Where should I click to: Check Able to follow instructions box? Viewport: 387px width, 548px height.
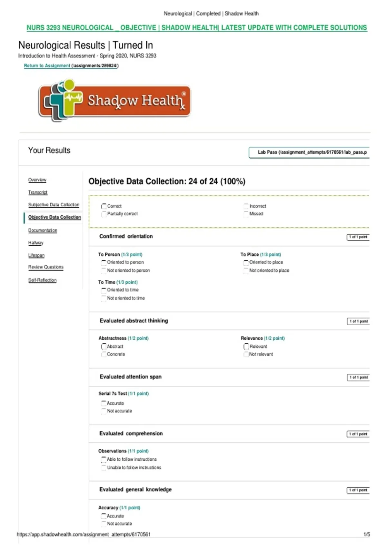coord(104,459)
